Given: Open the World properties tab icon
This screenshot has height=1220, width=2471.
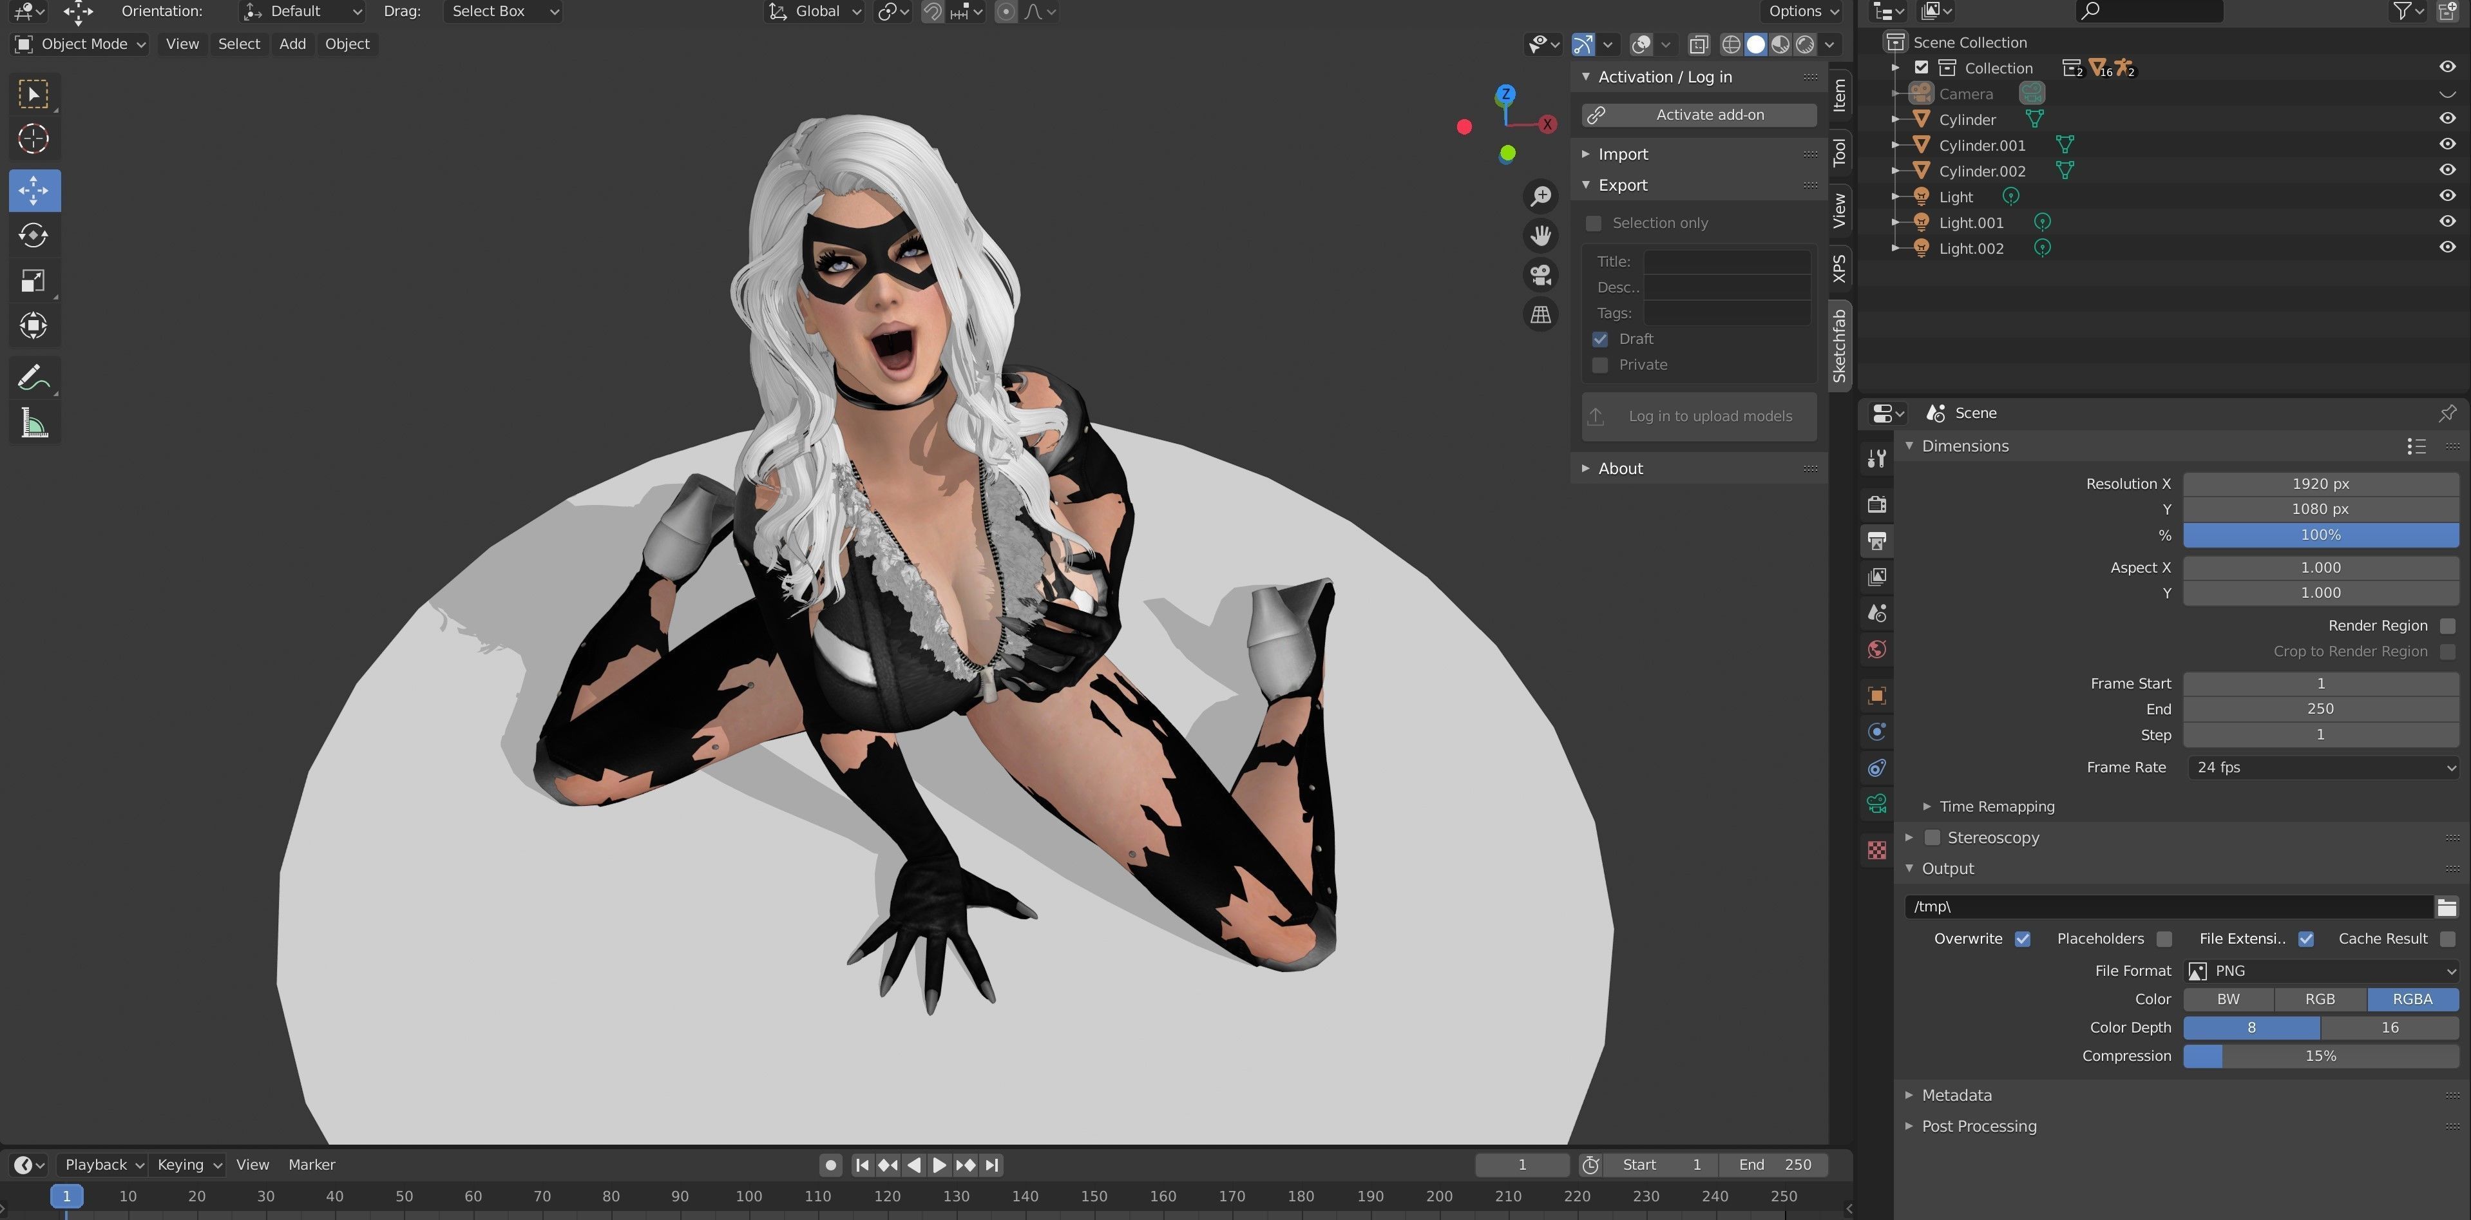Looking at the screenshot, I should pyautogui.click(x=1877, y=649).
